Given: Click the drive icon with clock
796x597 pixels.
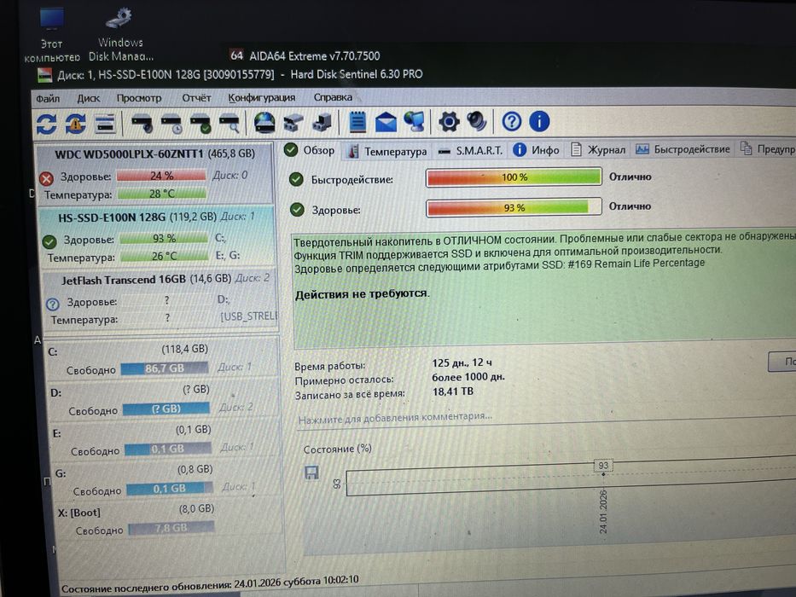Looking at the screenshot, I should click(171, 124).
